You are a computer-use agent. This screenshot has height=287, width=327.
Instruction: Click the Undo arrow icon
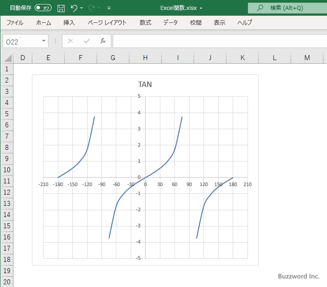74,8
